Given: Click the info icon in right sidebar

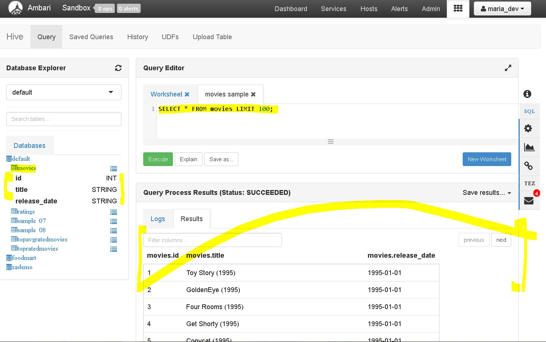Looking at the screenshot, I should (527, 94).
